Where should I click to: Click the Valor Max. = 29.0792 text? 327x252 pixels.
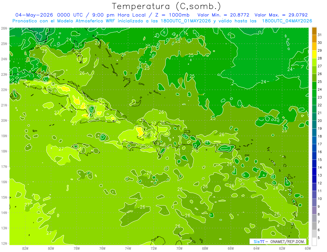click(281, 15)
